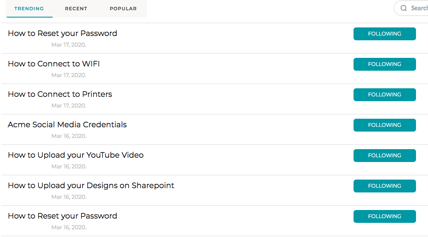Open the Mar 17 Reset your Password article
The image size is (428, 237).
[x=62, y=33]
